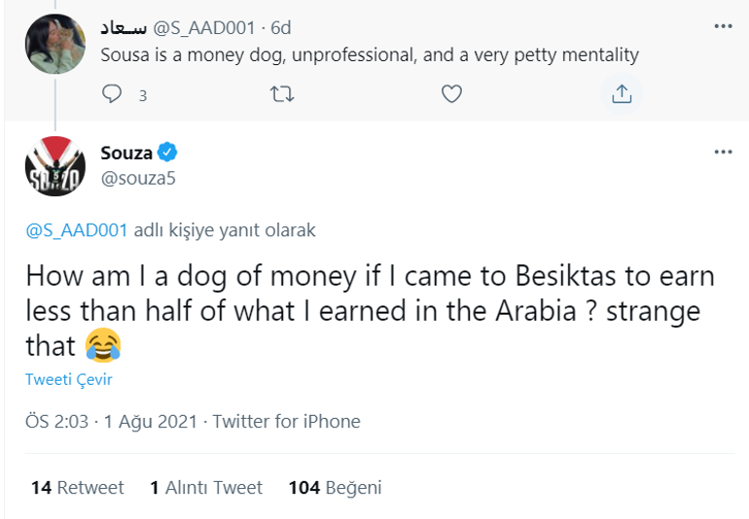749x519 pixels.
Task: Open the top reply author's avatar
Action: (53, 45)
